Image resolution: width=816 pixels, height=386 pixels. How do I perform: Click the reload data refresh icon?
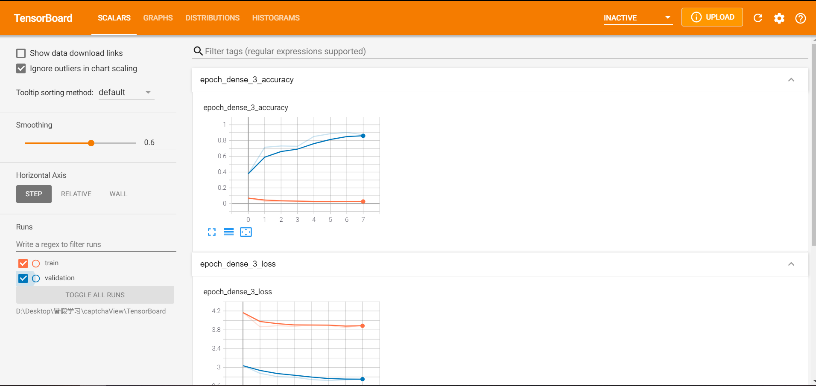(758, 18)
